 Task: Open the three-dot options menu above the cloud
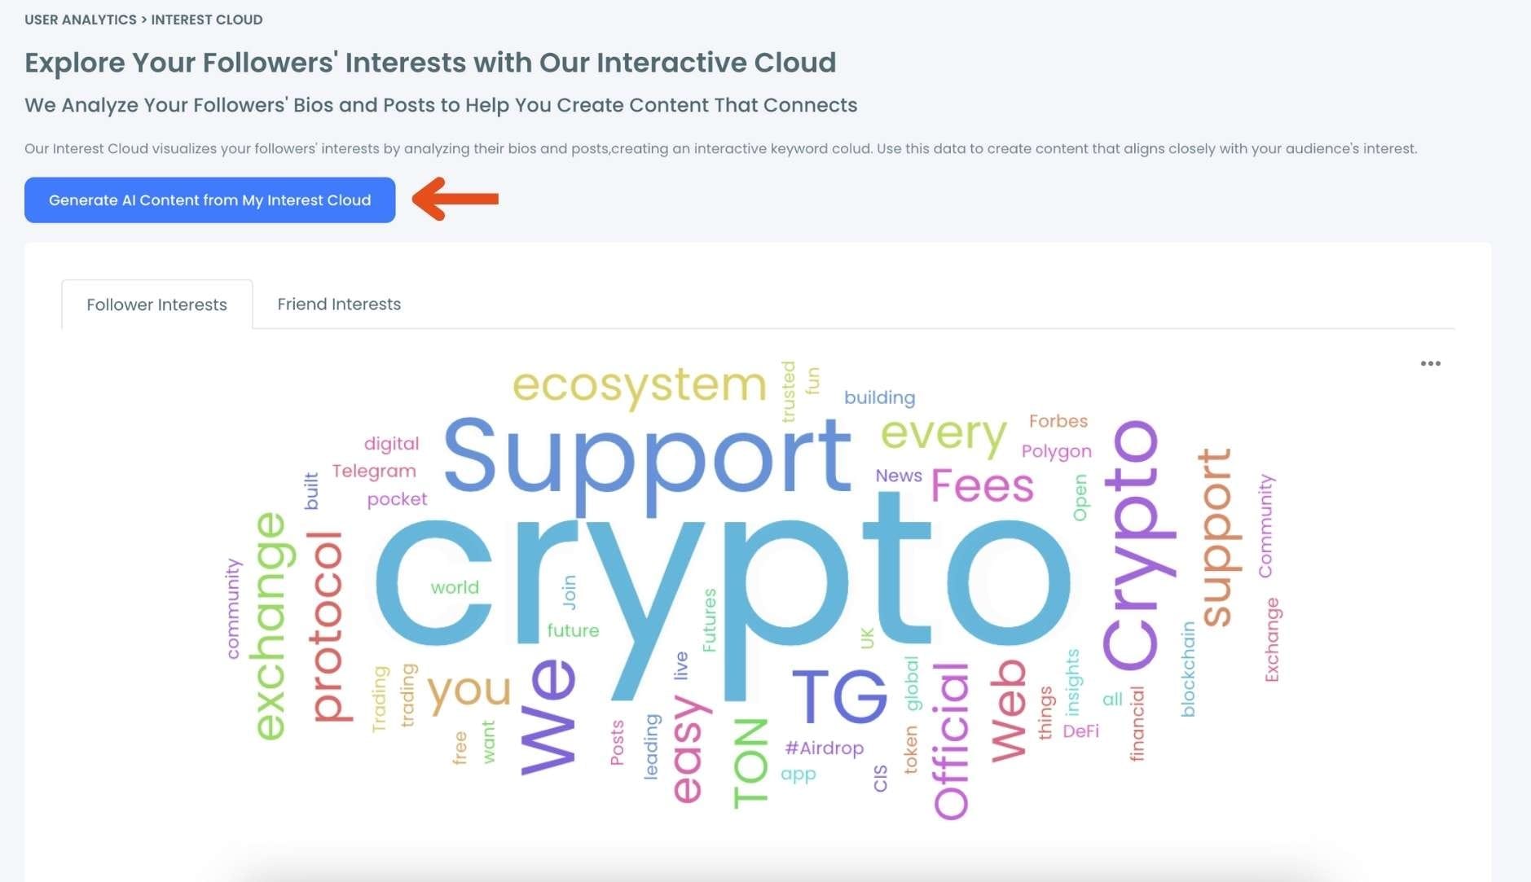pyautogui.click(x=1431, y=363)
